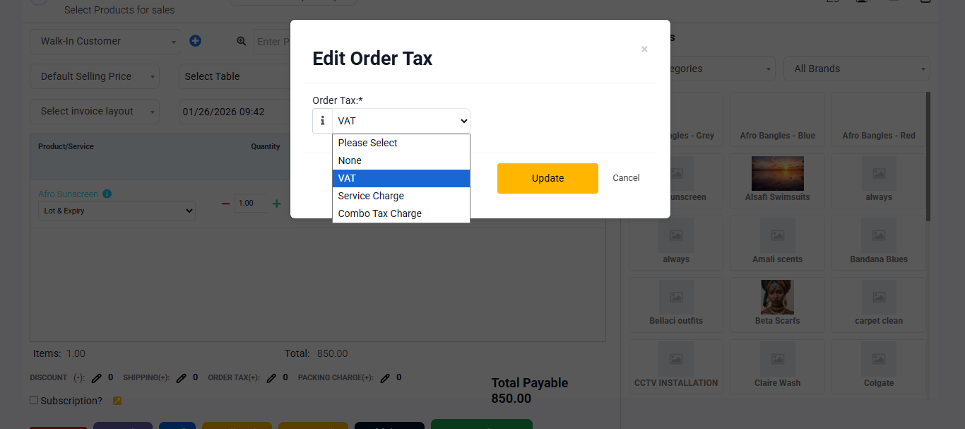The image size is (965, 429).
Task: Edit shipping using the pencil icon
Action: pos(182,378)
